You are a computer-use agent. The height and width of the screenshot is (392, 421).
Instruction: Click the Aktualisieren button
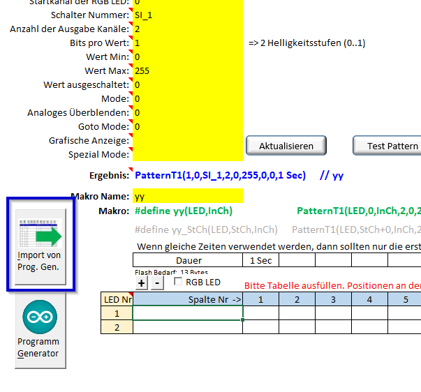pos(286,146)
